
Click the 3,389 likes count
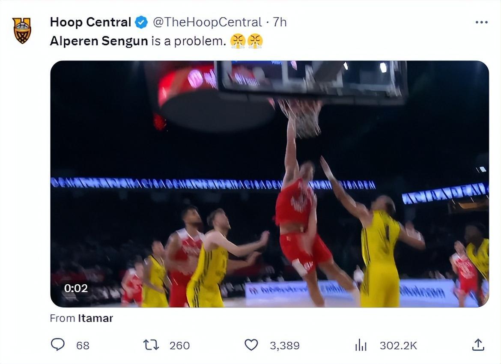pyautogui.click(x=284, y=346)
